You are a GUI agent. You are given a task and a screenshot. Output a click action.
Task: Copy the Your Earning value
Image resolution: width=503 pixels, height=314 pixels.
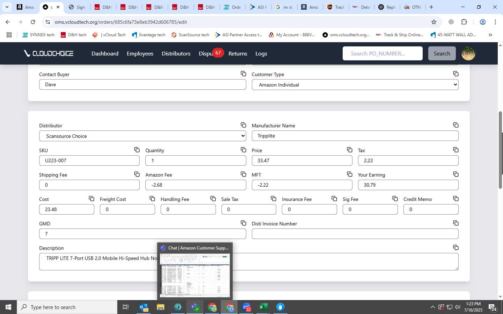(456, 174)
